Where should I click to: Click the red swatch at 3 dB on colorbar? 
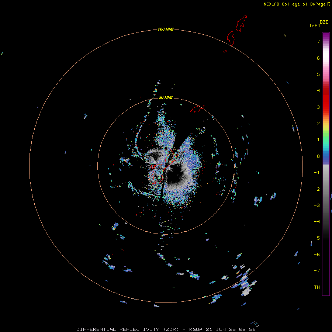pos(326,107)
